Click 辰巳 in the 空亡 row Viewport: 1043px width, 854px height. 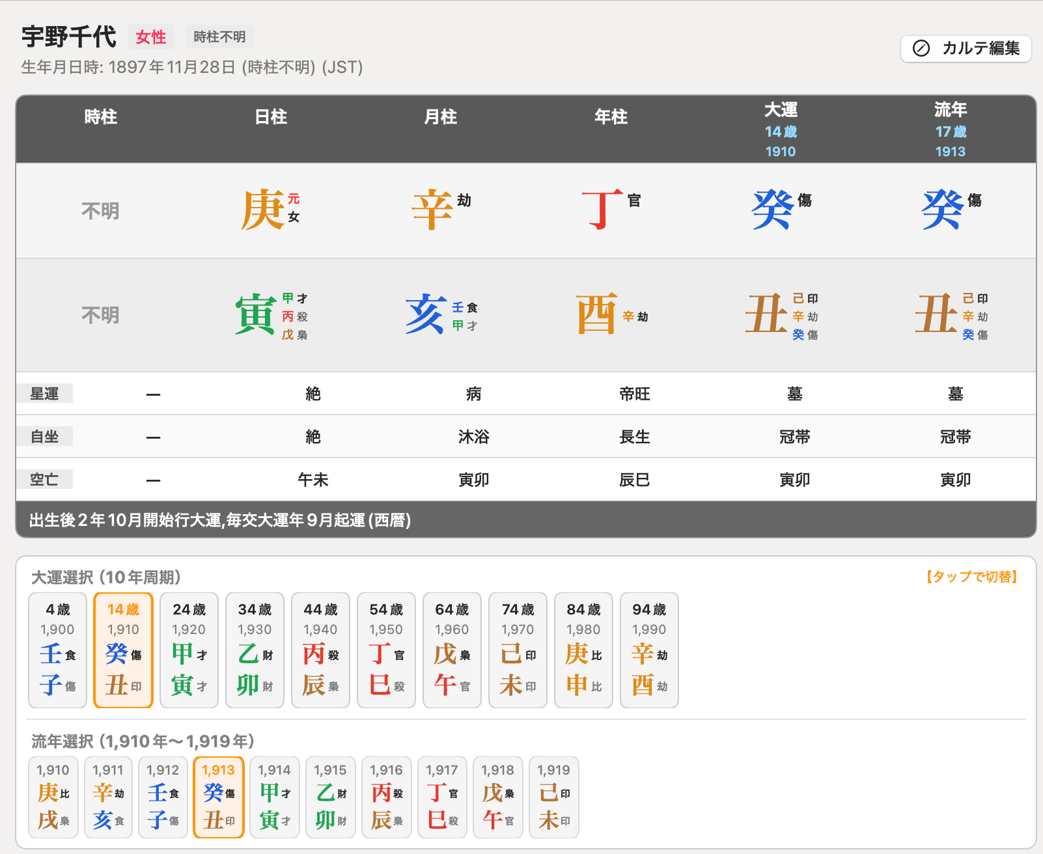(x=634, y=480)
